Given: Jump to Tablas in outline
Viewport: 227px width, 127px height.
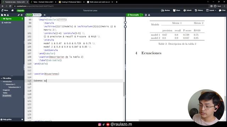Looking at the screenshot, I should (x=5, y=93).
